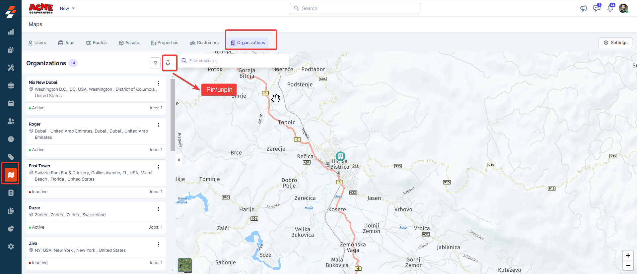Open the East Tower three-dot menu

(158, 167)
